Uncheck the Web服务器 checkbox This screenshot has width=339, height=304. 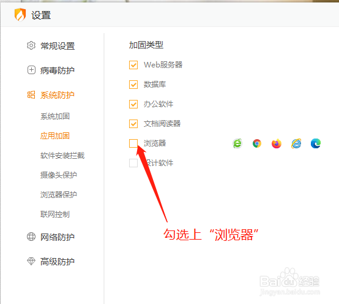click(133, 65)
